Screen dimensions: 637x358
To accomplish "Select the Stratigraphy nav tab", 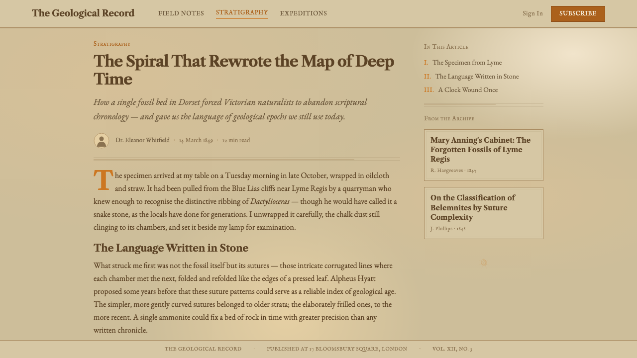I will (x=242, y=12).
